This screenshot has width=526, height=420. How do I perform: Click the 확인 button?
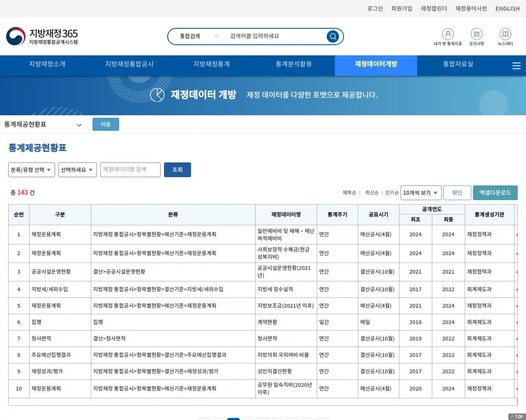pos(457,193)
